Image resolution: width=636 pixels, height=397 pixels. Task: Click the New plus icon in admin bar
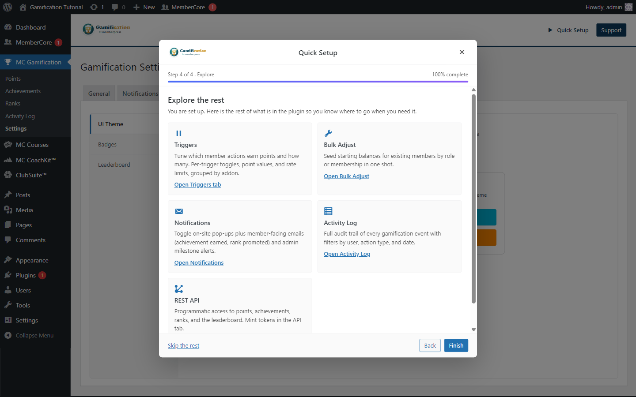[x=136, y=7]
